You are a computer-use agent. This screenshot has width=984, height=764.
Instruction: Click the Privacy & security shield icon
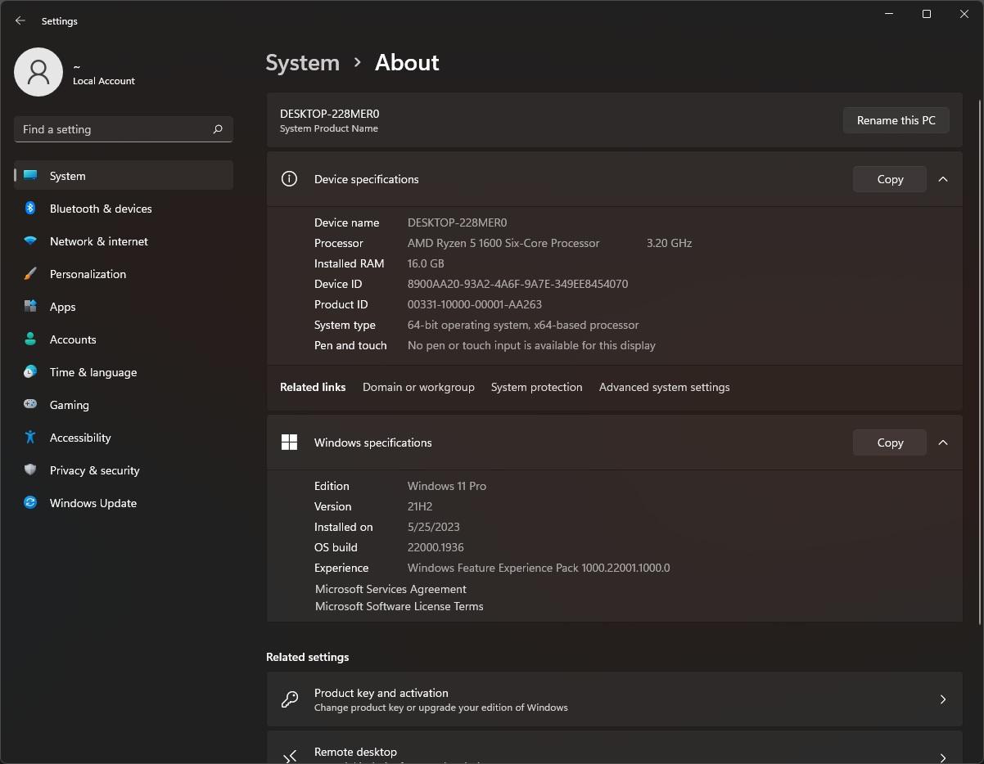point(30,470)
